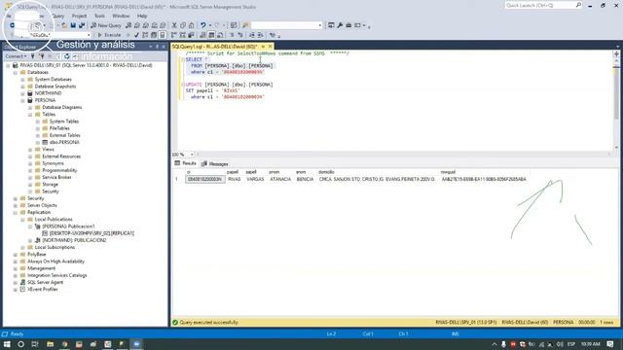Screen dimensions: 623x350
Task: Toggle auto-hide pin on Object Explorer
Action: pos(158,47)
